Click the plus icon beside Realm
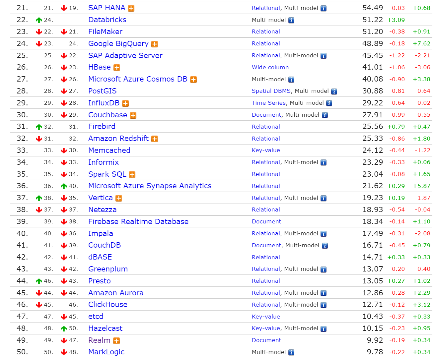This screenshot has width=436, height=357. [x=116, y=341]
